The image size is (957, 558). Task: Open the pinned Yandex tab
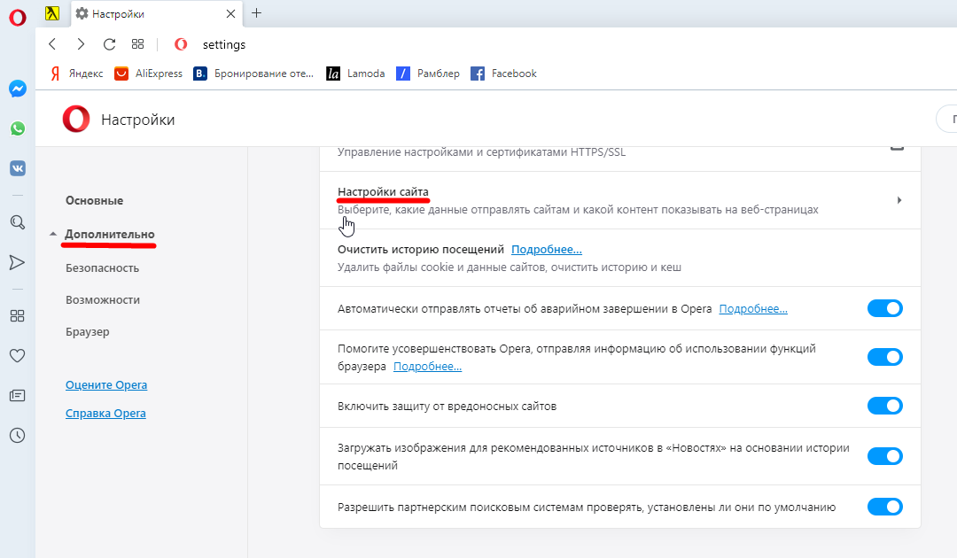[52, 13]
